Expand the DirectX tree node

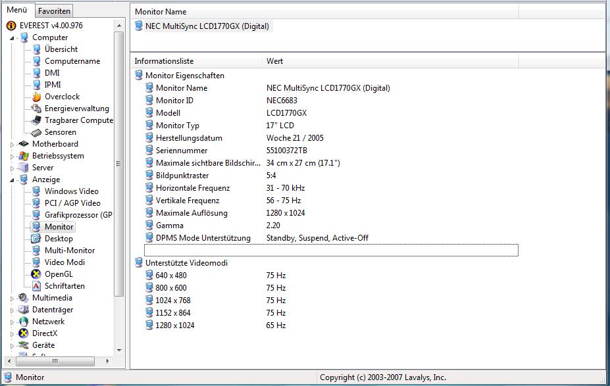pos(12,334)
